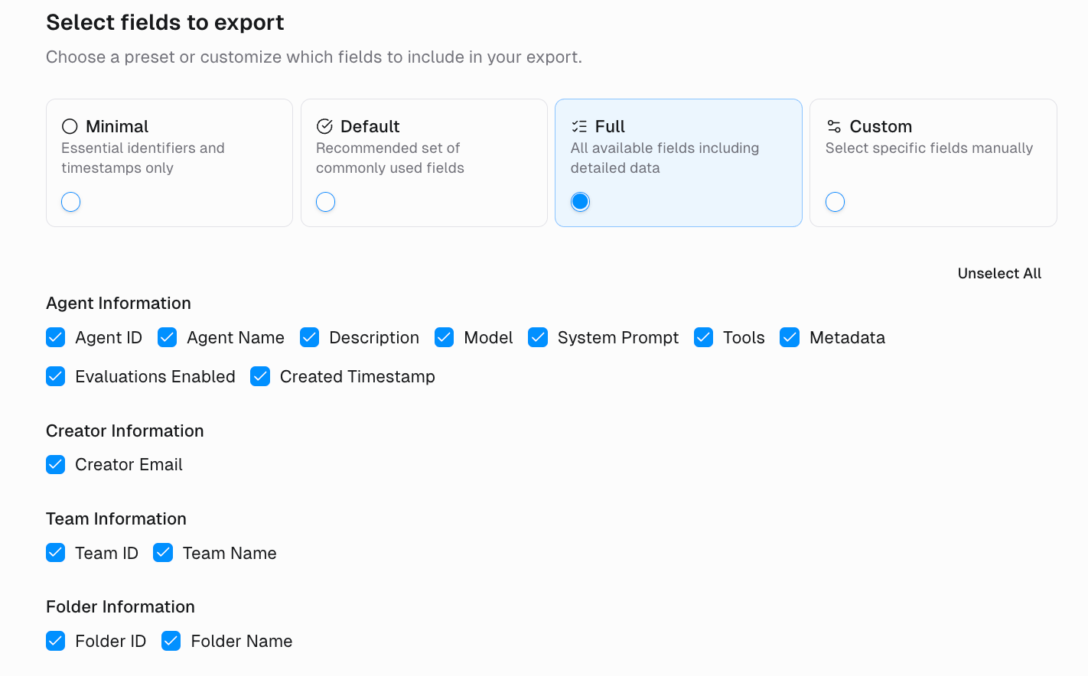Click the 'Creator Information' section heading

coord(125,431)
